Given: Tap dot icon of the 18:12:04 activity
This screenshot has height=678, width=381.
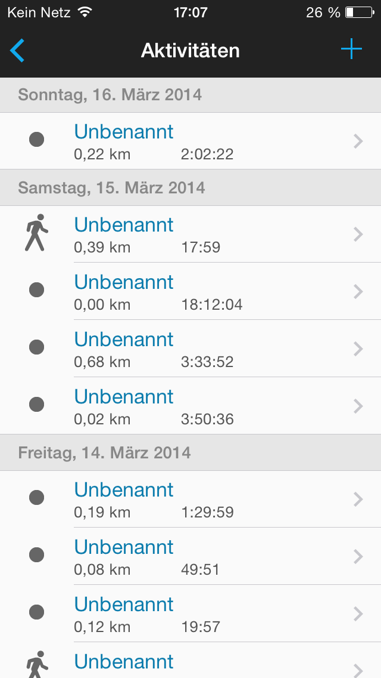Looking at the screenshot, I should (x=37, y=290).
